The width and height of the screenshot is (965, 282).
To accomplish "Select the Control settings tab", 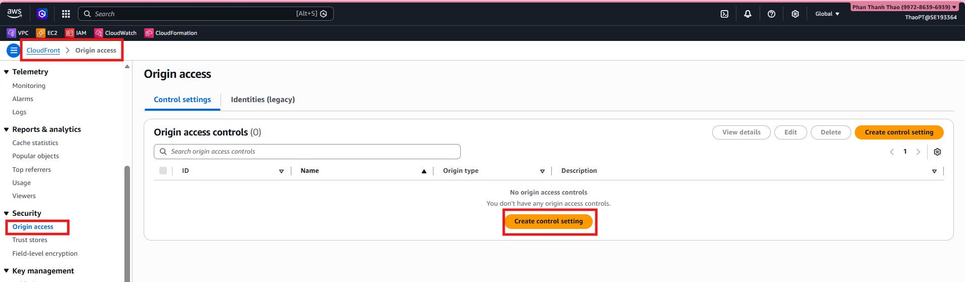I will pos(182,100).
